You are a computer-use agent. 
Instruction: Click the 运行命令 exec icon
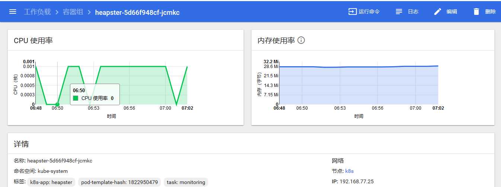[x=352, y=12]
